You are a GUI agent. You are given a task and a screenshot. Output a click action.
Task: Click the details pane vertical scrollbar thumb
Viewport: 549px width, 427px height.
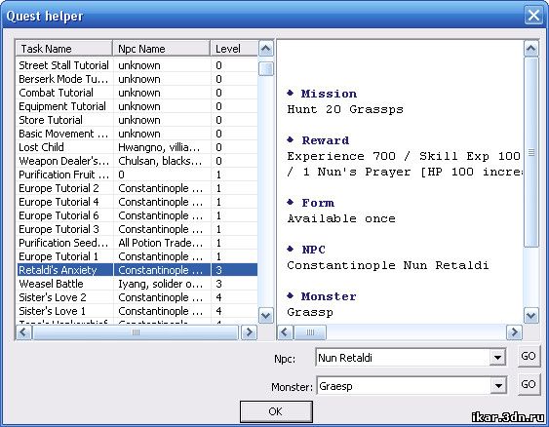click(x=531, y=153)
